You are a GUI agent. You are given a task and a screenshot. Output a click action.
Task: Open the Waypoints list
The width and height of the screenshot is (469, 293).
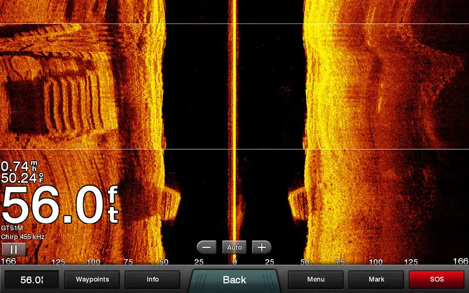(91, 280)
